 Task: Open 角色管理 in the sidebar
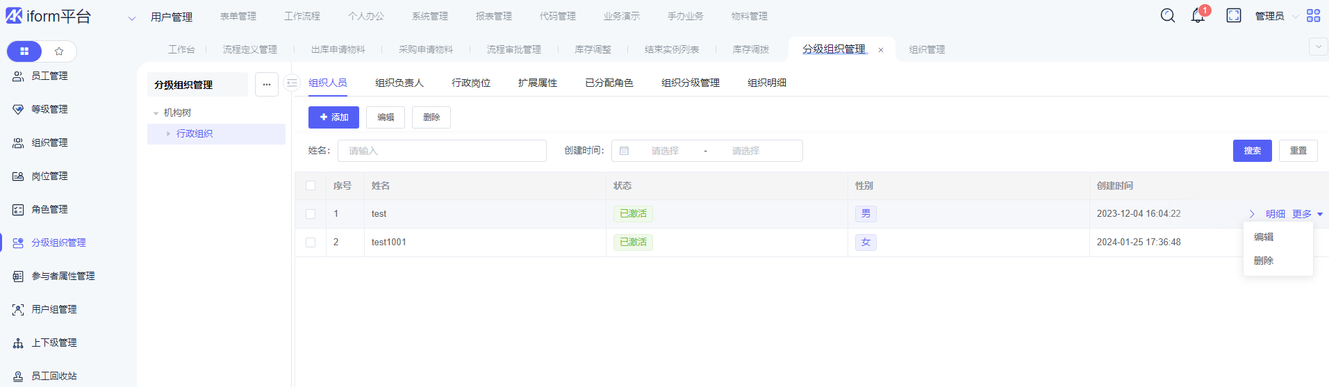[49, 209]
